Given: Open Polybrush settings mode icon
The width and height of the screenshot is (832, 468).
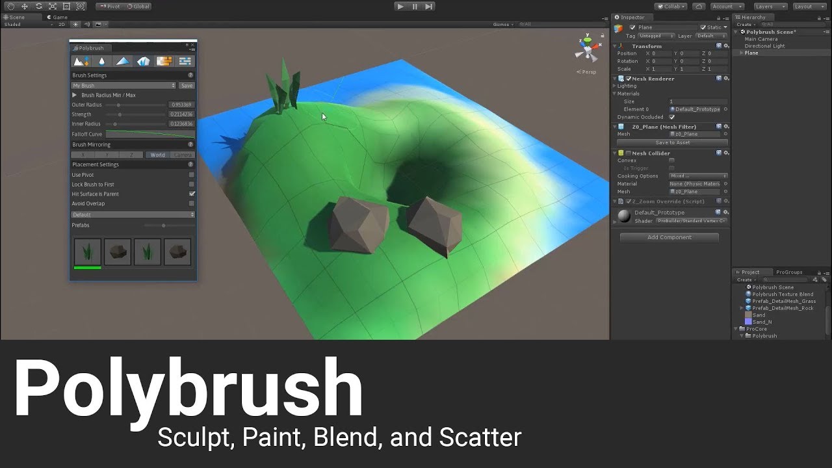Looking at the screenshot, I should (x=185, y=61).
